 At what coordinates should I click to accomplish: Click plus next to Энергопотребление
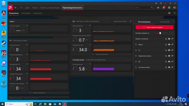point(27,54)
